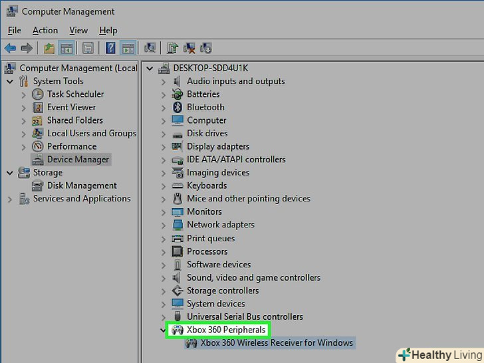Select the Computer Management (Local) root
484x363 pixels.
coord(78,68)
